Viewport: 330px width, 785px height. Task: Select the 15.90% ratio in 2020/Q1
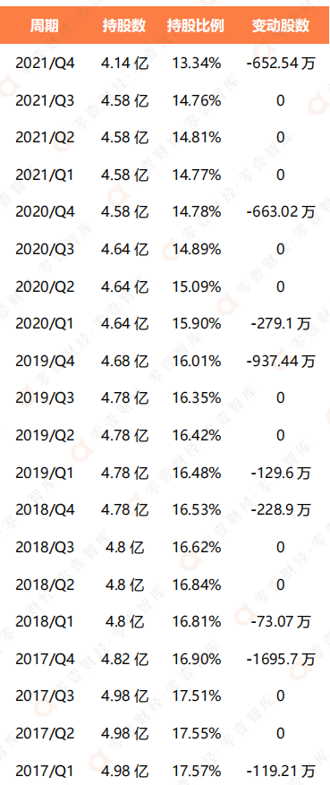[197, 324]
